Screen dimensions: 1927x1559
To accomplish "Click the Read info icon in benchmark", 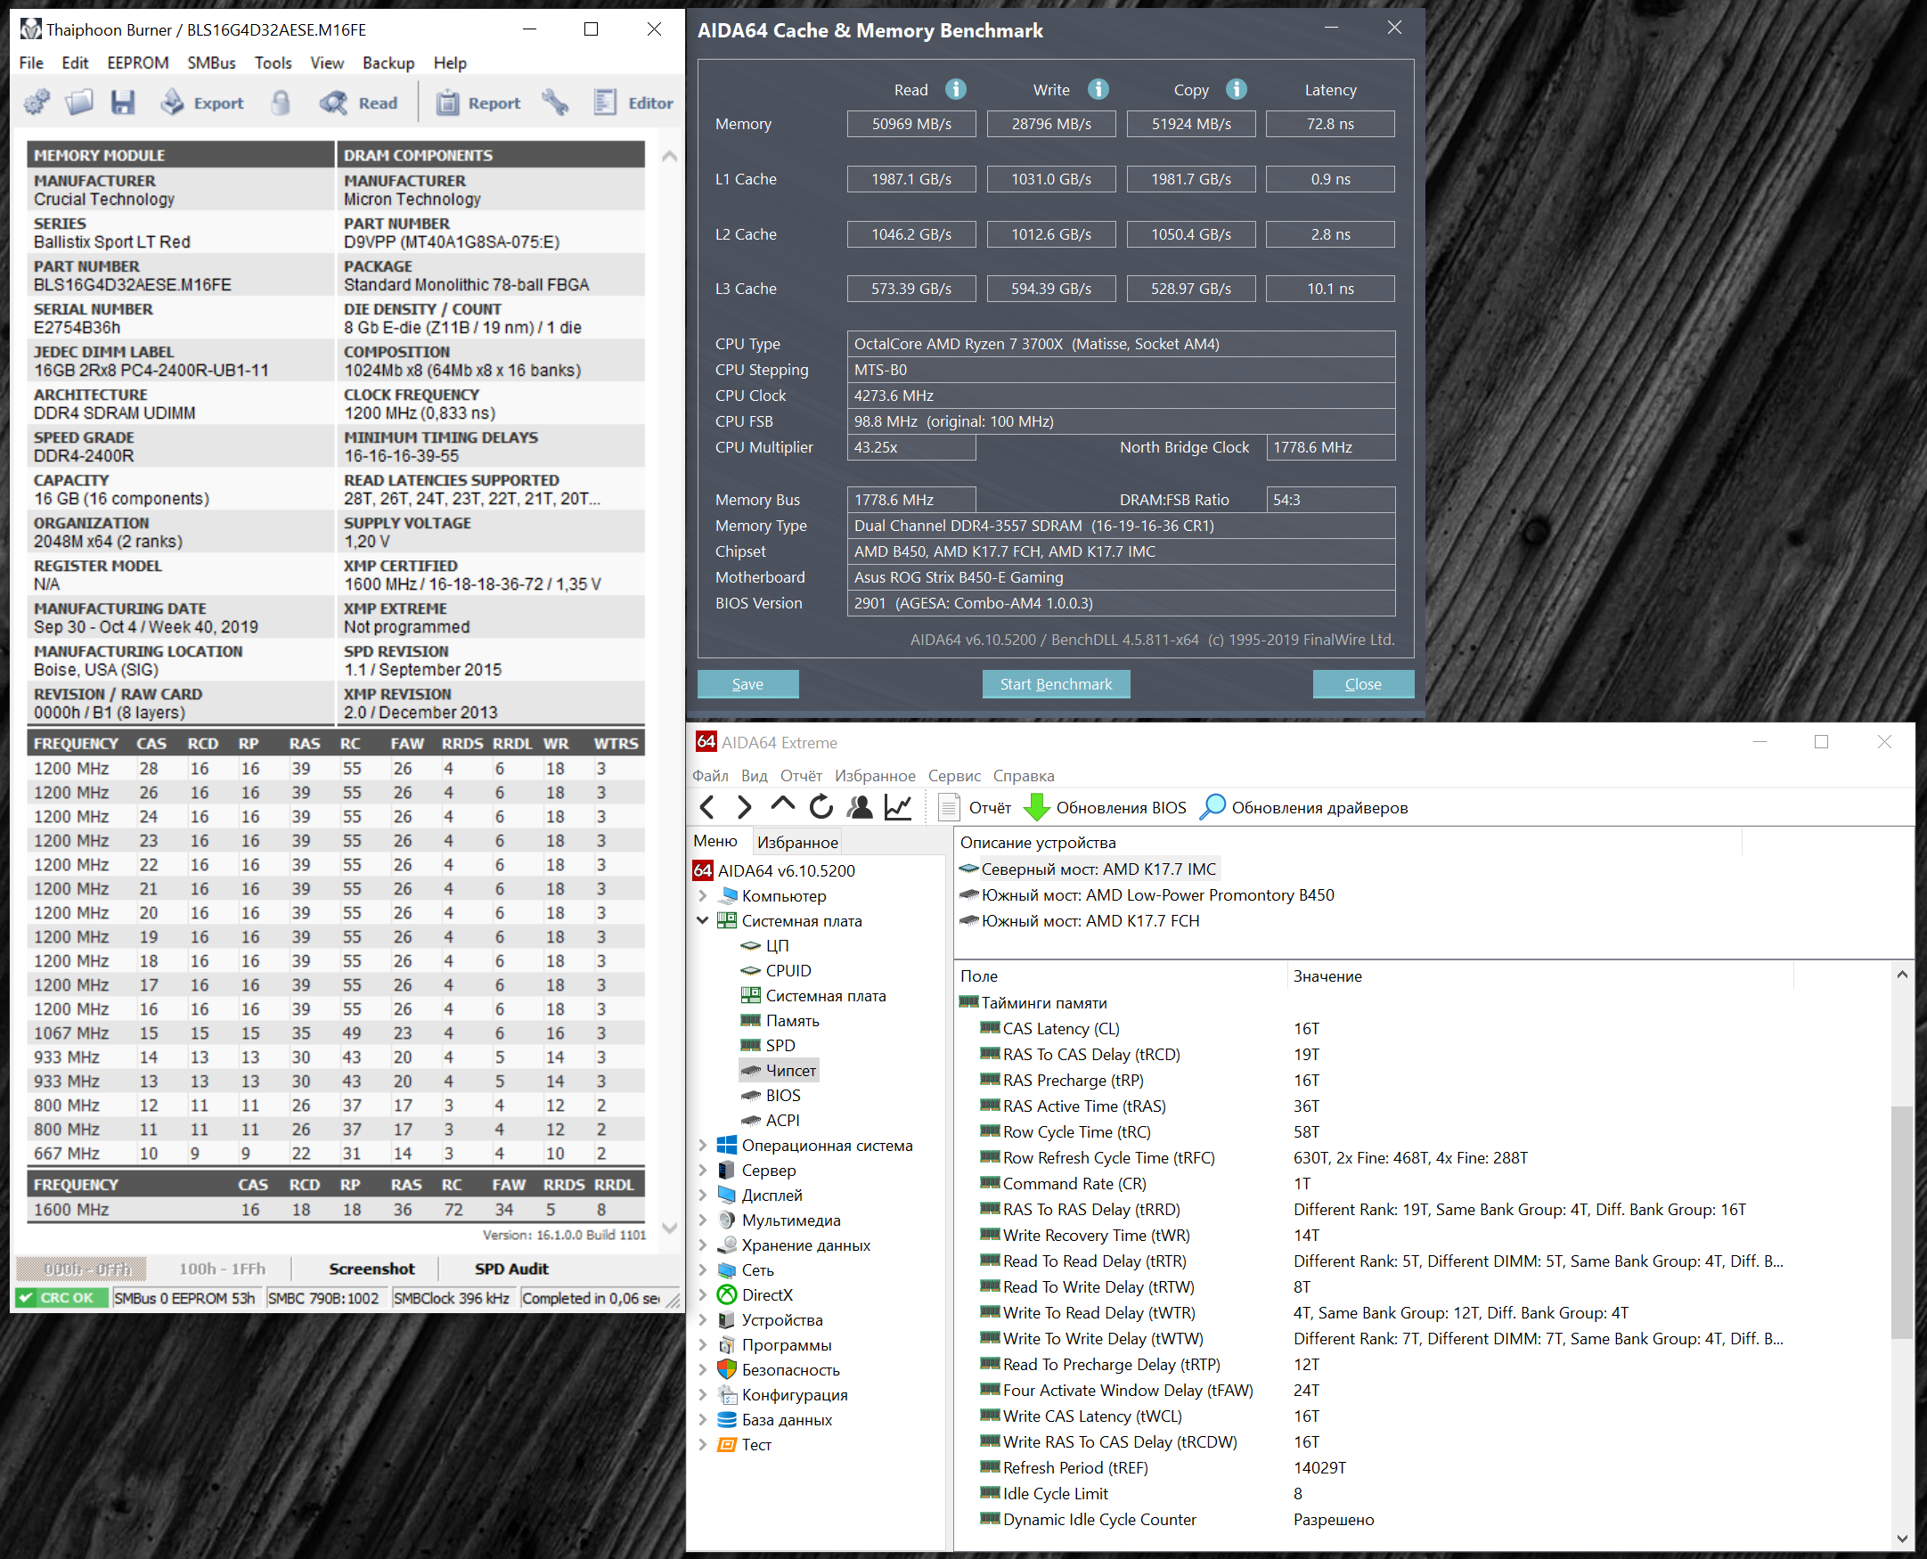I will (x=955, y=89).
